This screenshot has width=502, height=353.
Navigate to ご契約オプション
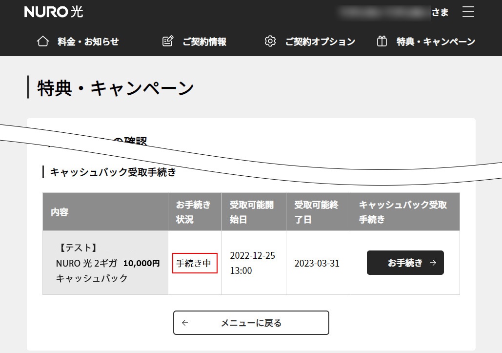pyautogui.click(x=321, y=42)
